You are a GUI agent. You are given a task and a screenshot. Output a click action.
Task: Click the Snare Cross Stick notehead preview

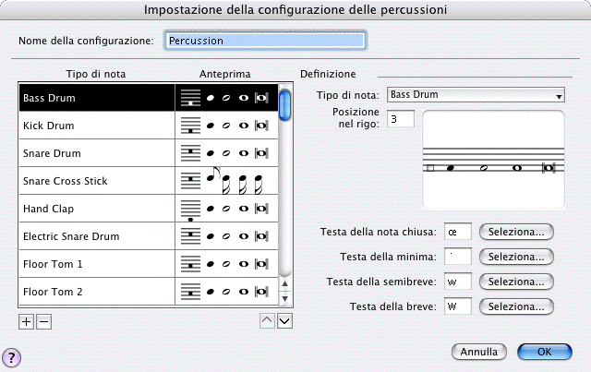coord(226,181)
